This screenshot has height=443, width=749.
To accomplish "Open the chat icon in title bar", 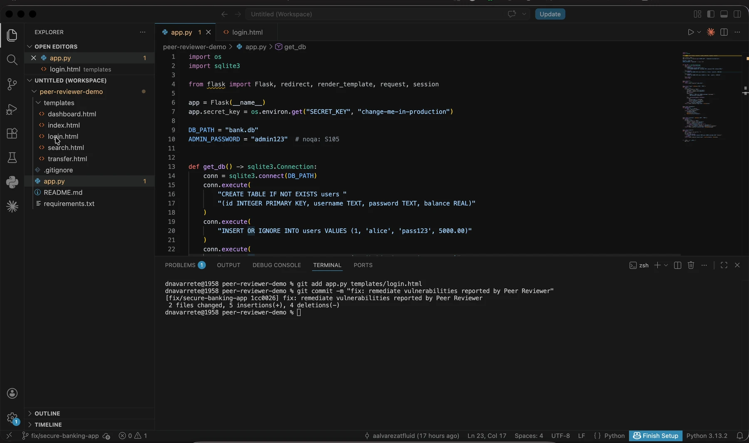I will (x=512, y=14).
